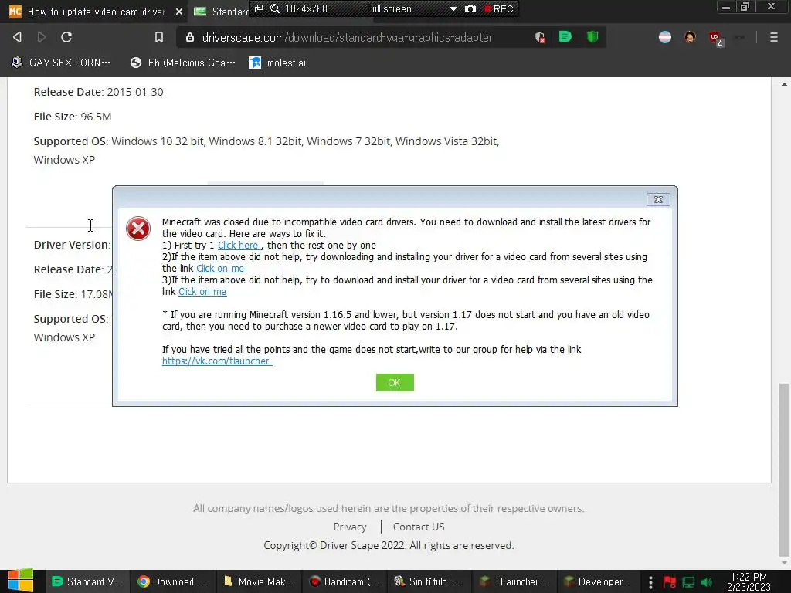Click the red error icon in the dialog
Image resolution: width=791 pixels, height=593 pixels.
click(137, 229)
